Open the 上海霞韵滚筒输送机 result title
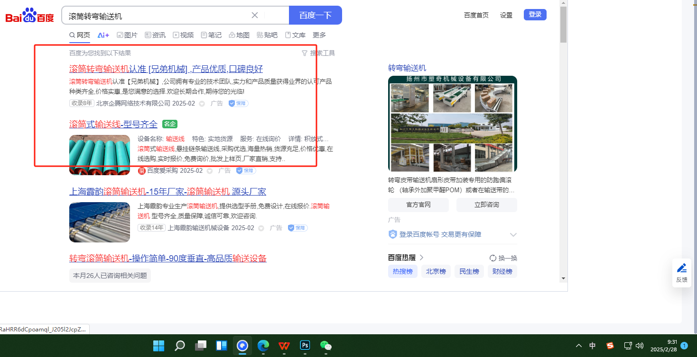This screenshot has height=357, width=697. pos(168,192)
